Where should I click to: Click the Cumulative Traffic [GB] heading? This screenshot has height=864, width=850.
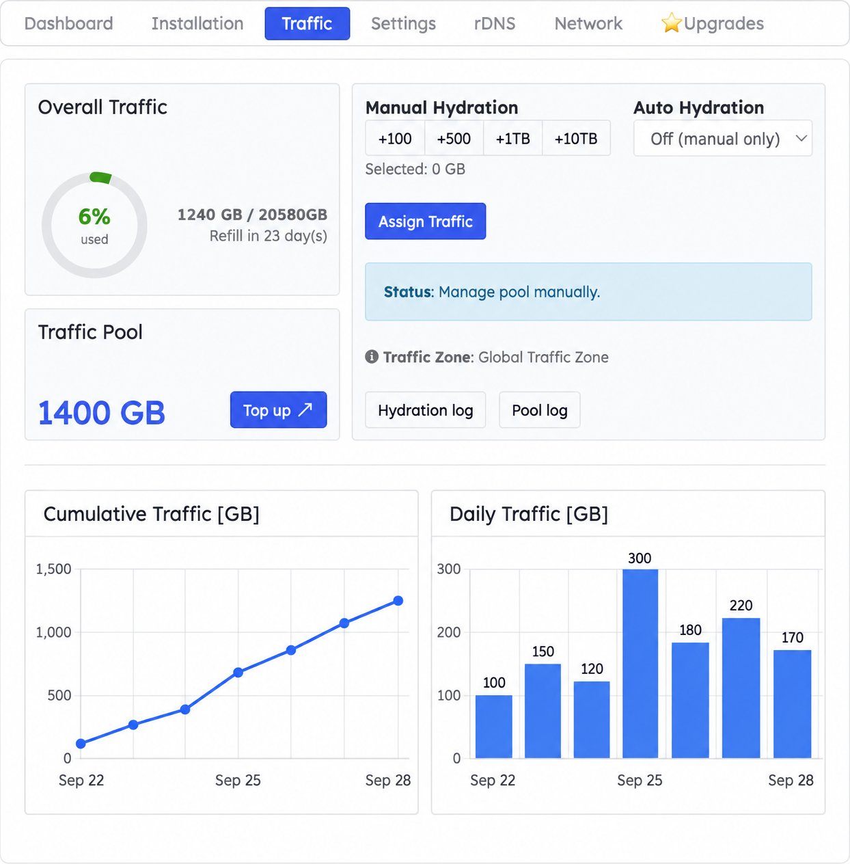pos(152,514)
